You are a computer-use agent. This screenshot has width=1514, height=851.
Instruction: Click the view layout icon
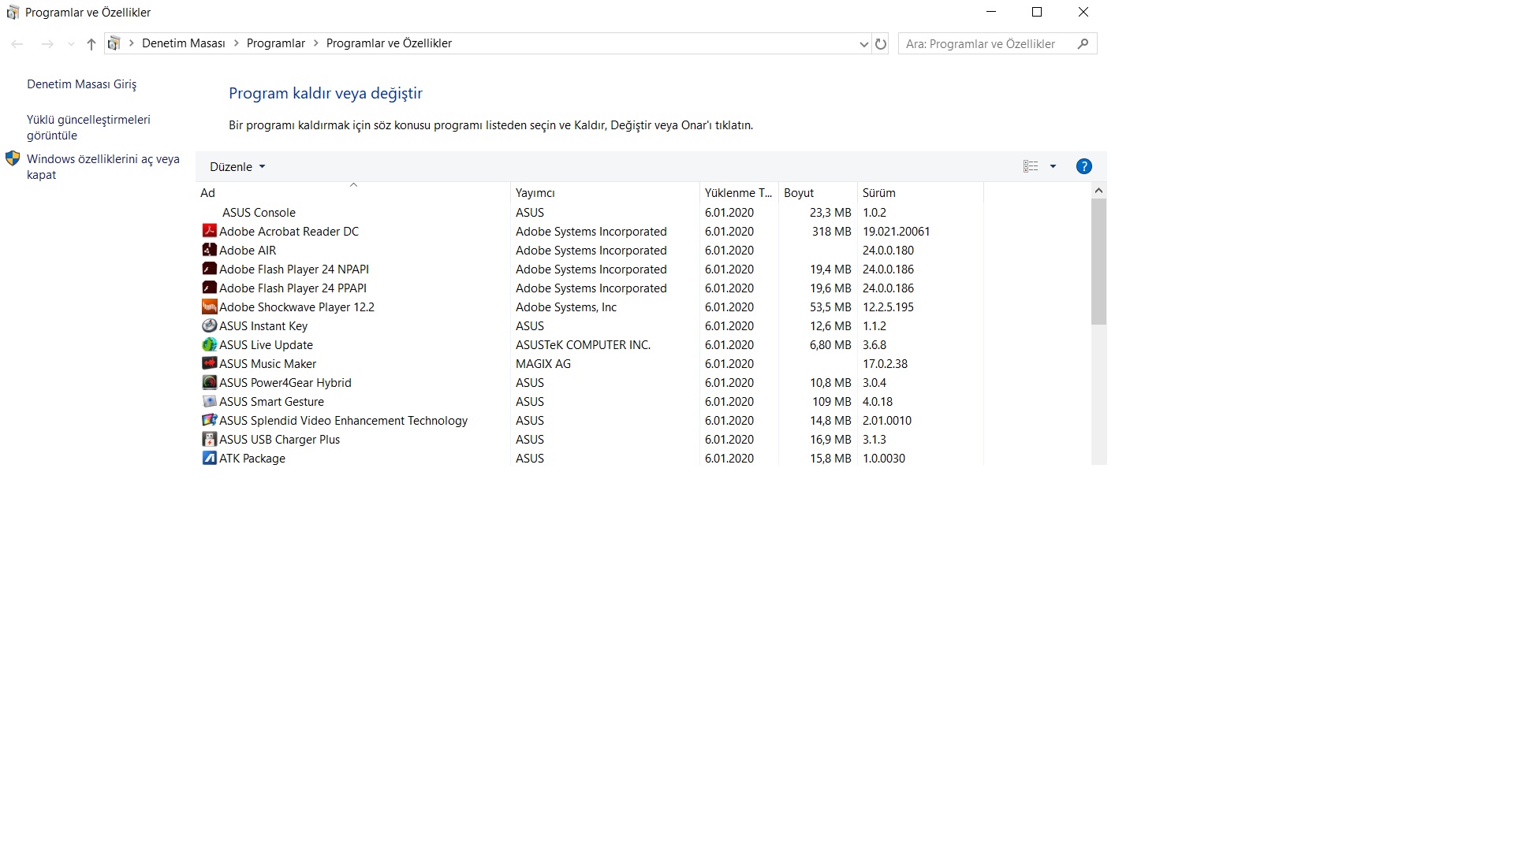(x=1030, y=166)
